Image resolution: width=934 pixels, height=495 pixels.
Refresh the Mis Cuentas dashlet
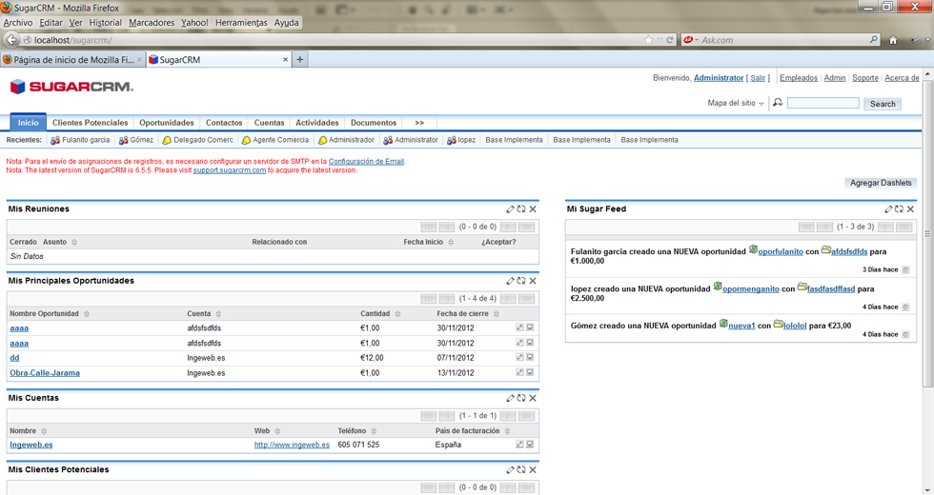[521, 398]
